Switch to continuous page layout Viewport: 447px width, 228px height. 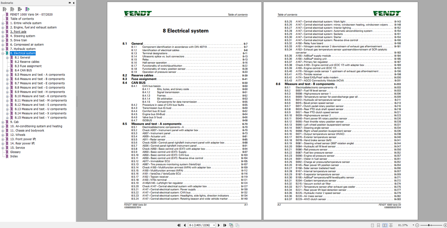[378, 225]
